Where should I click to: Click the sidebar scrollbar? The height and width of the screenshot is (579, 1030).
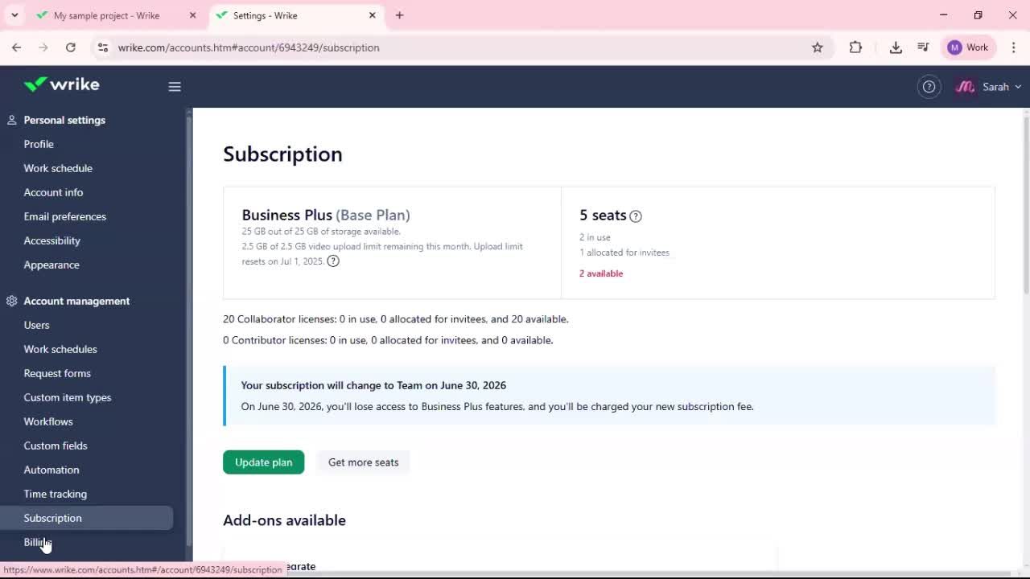[x=189, y=330]
